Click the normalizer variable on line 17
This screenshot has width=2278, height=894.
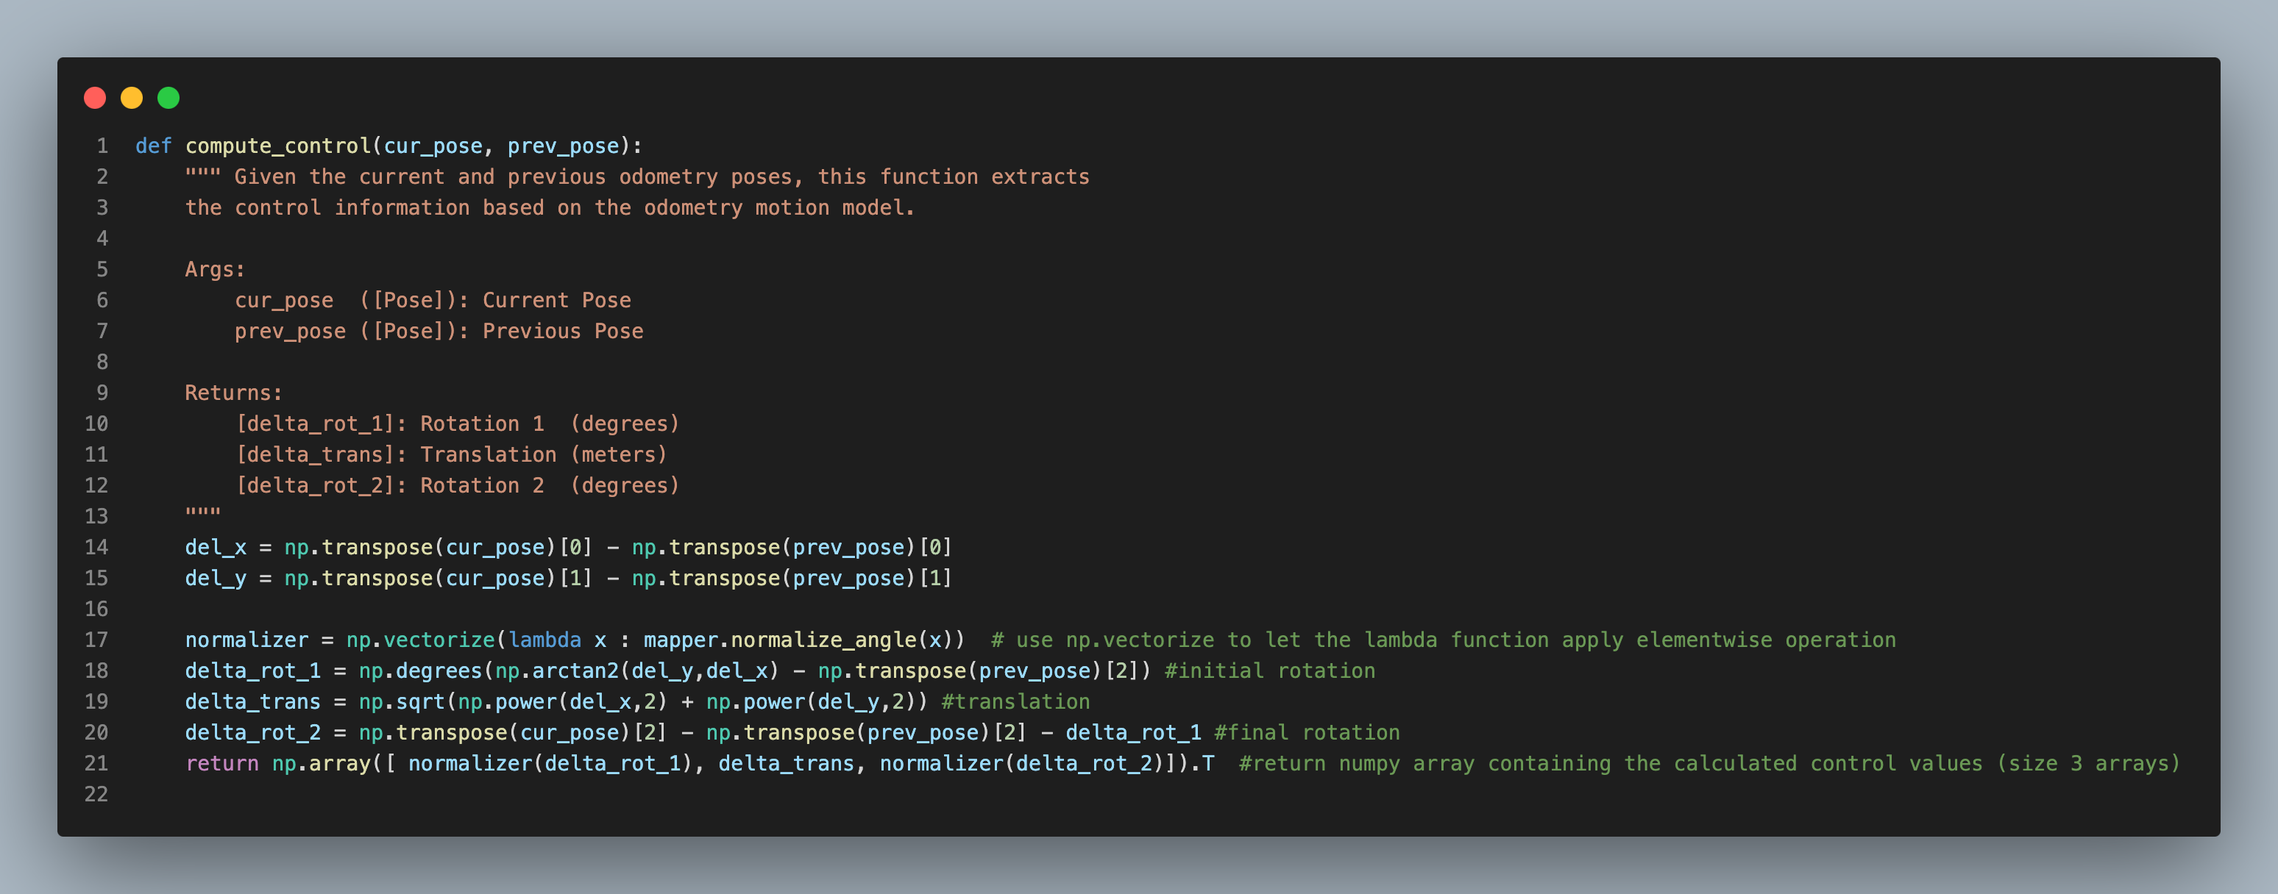pos(246,640)
